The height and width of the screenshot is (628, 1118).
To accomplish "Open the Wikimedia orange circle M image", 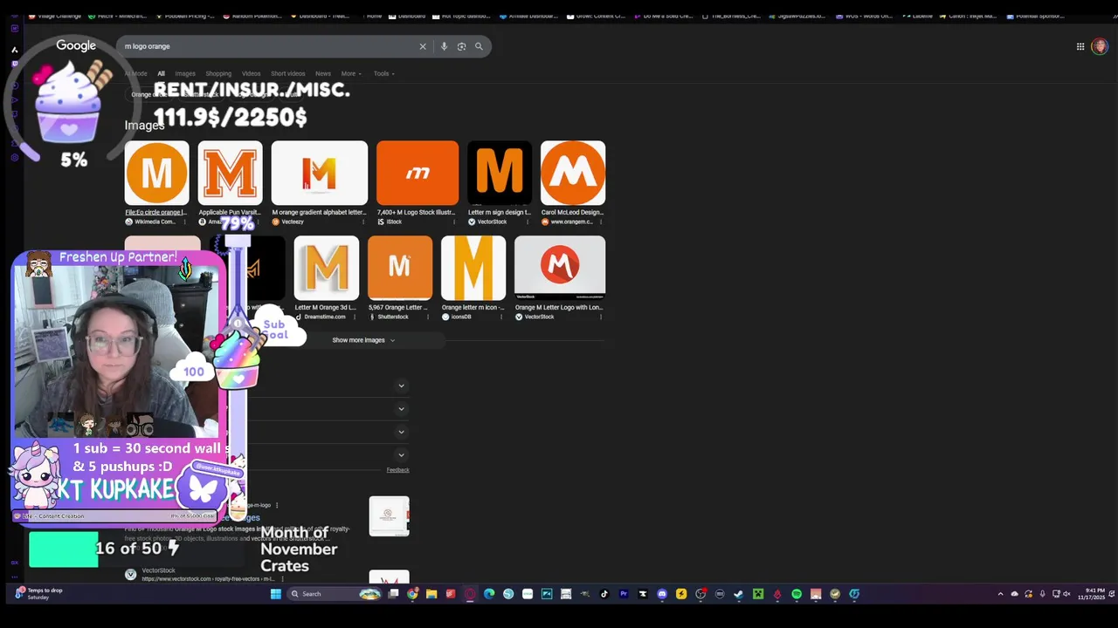I will click(156, 173).
